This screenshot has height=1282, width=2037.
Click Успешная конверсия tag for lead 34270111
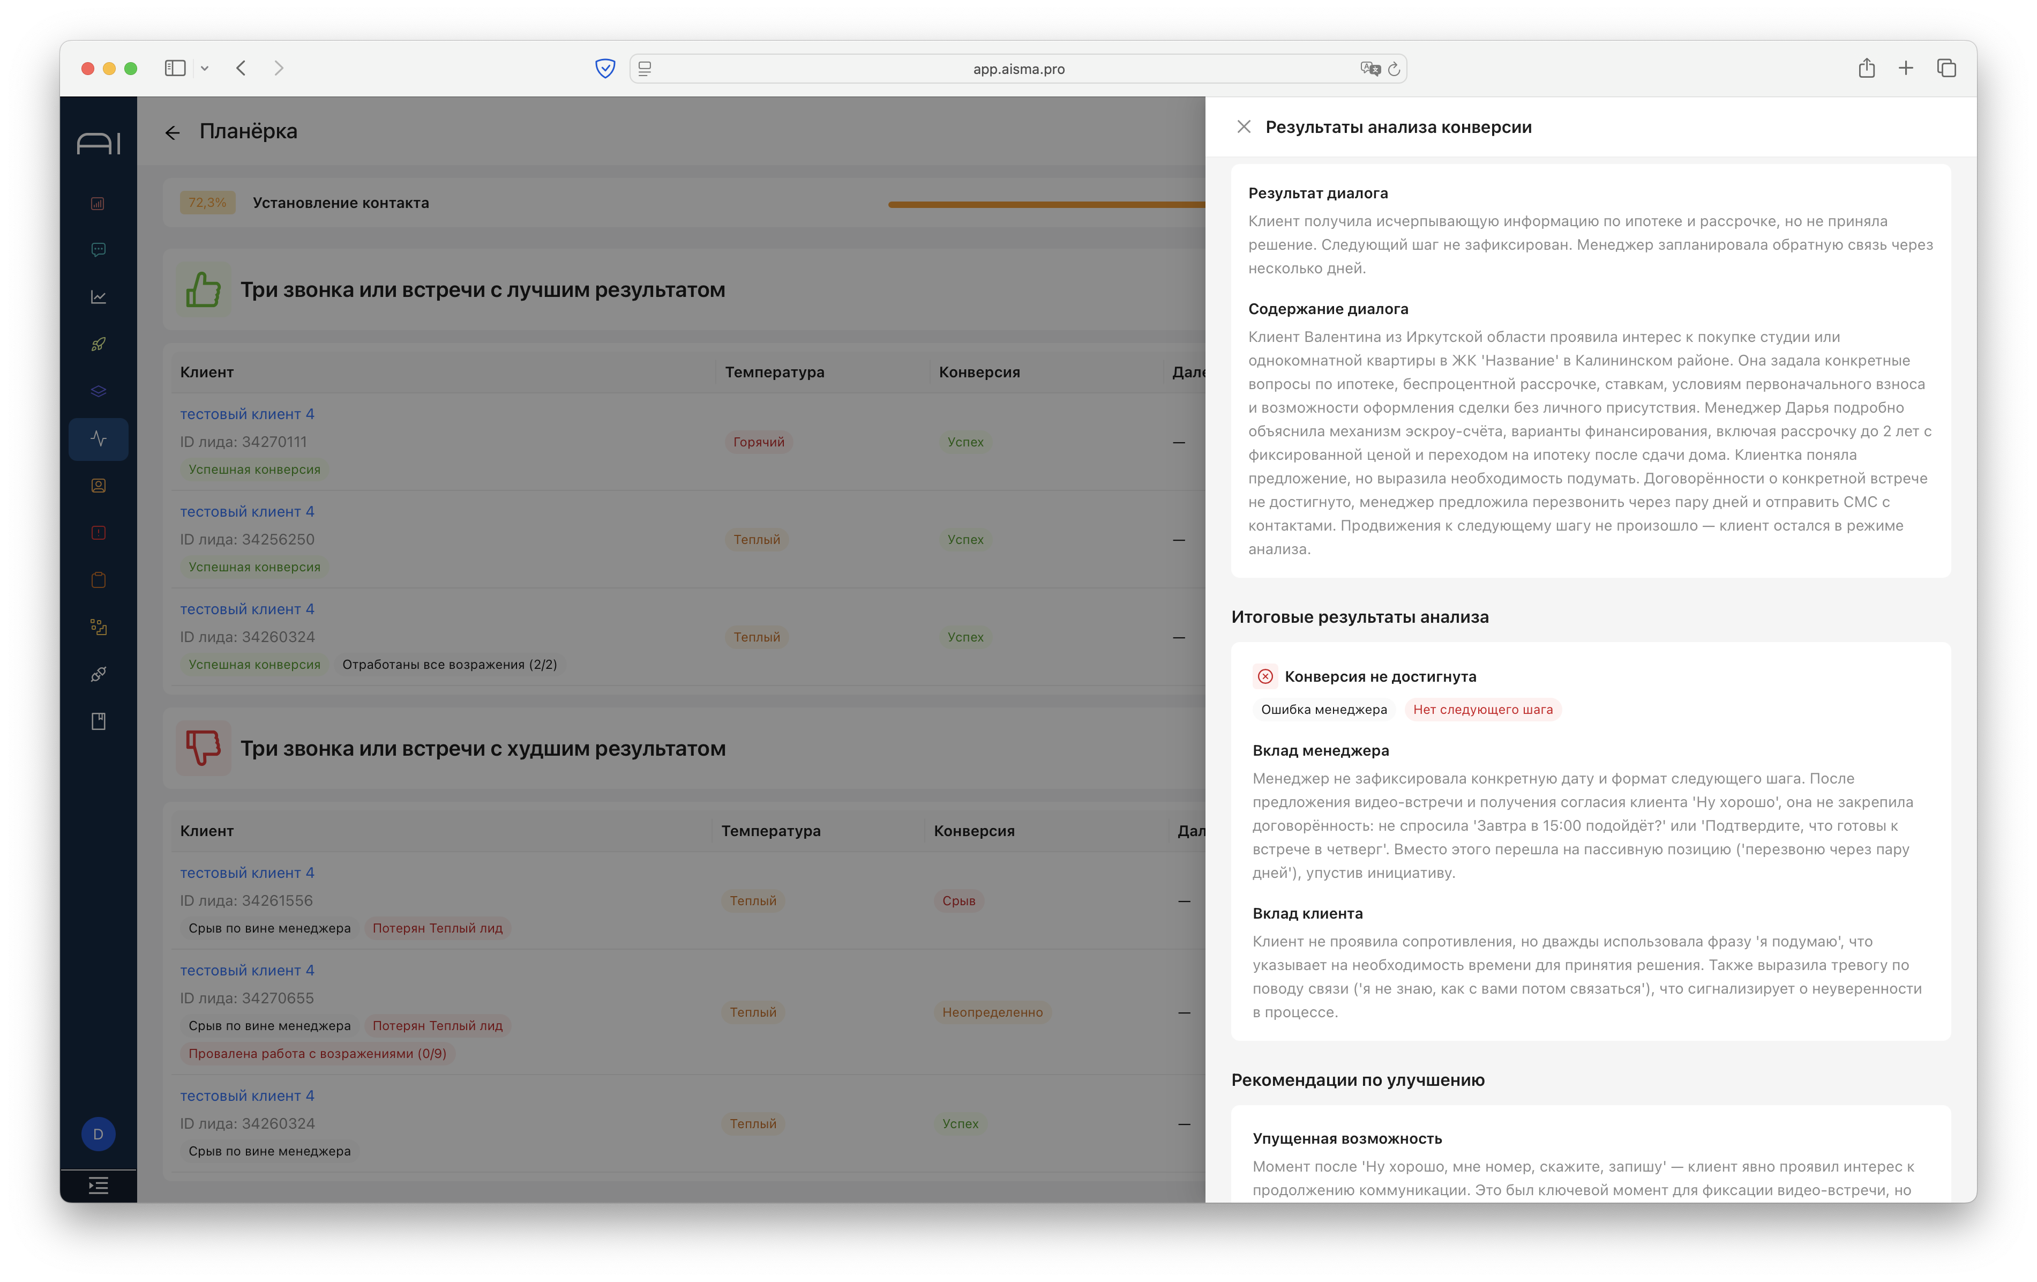pos(254,469)
